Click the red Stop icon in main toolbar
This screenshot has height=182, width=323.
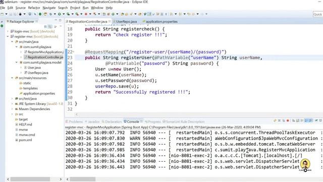coord(86,14)
